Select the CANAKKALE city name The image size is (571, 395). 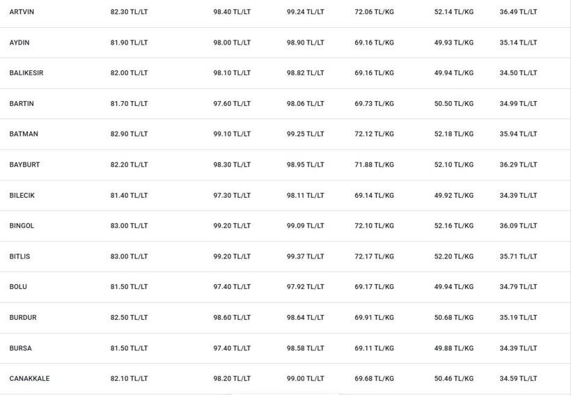29,378
